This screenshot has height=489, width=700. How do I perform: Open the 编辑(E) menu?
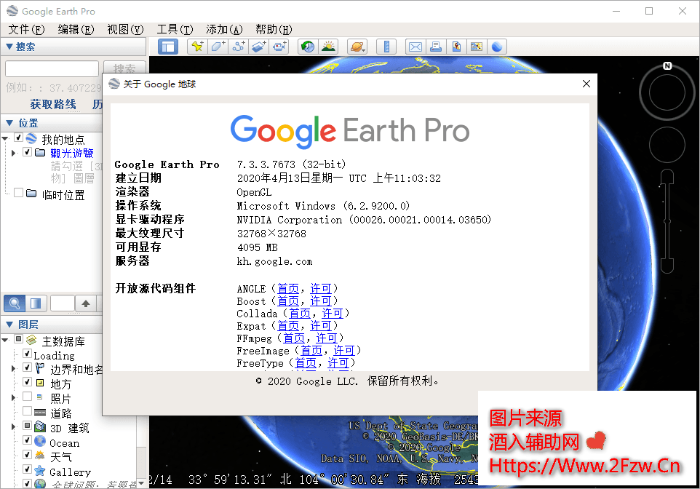76,30
